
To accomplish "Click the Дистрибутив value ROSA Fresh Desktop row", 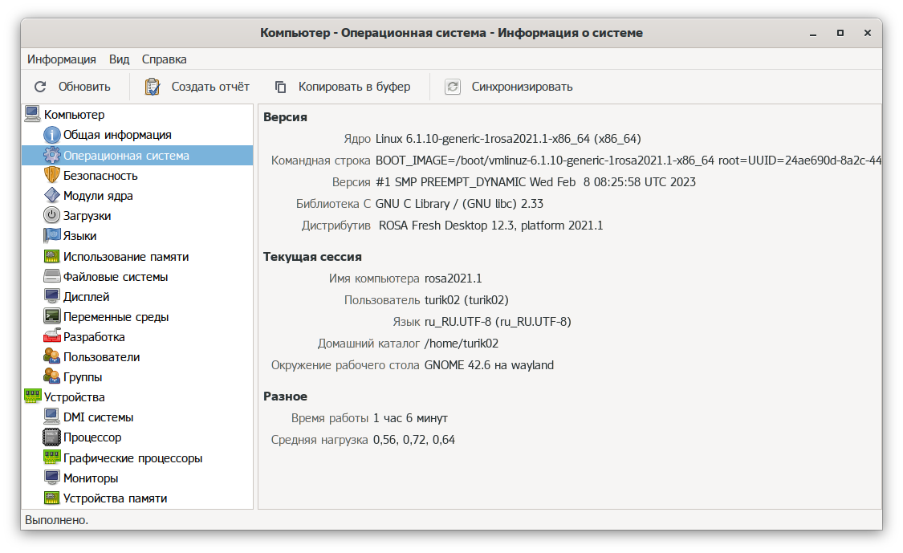I will (x=490, y=226).
